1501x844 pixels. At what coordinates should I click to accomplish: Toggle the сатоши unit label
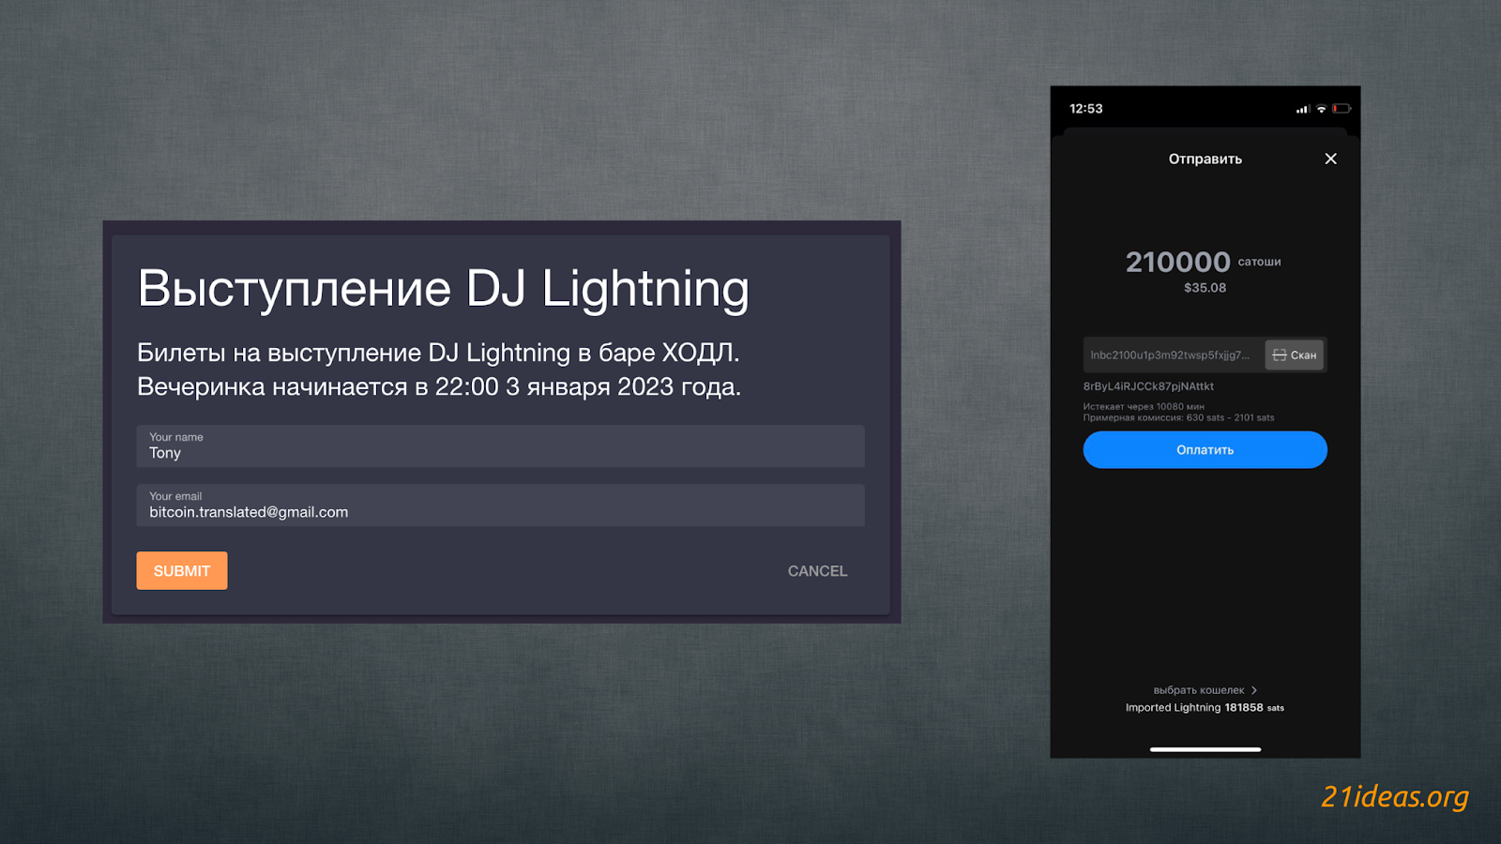click(x=1259, y=263)
